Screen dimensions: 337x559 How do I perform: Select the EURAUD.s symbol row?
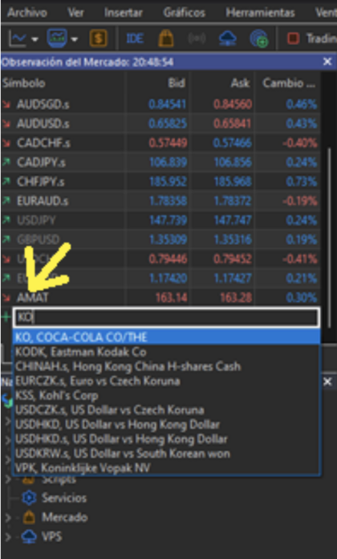click(x=160, y=201)
